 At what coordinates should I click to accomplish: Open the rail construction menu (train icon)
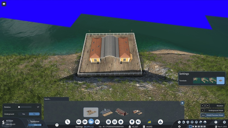85,122
